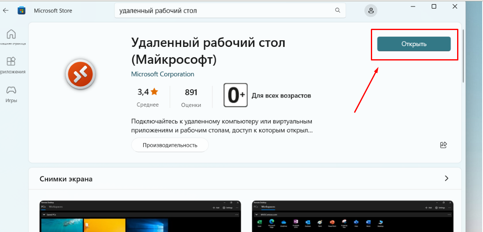Open the Игры section in sidebar
483x232 pixels.
tap(11, 94)
